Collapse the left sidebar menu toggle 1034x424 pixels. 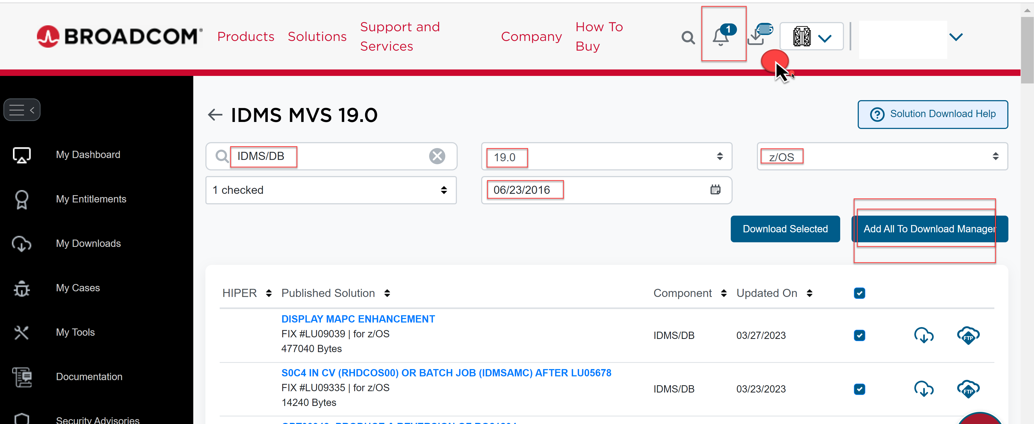tap(22, 109)
